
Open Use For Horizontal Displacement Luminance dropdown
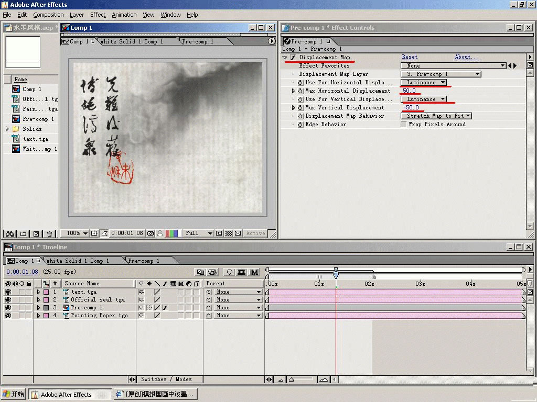424,82
